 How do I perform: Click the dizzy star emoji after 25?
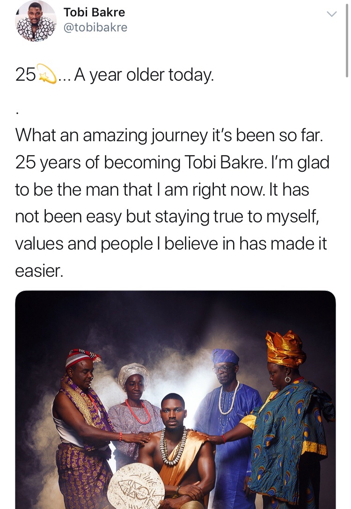pyautogui.click(x=47, y=76)
